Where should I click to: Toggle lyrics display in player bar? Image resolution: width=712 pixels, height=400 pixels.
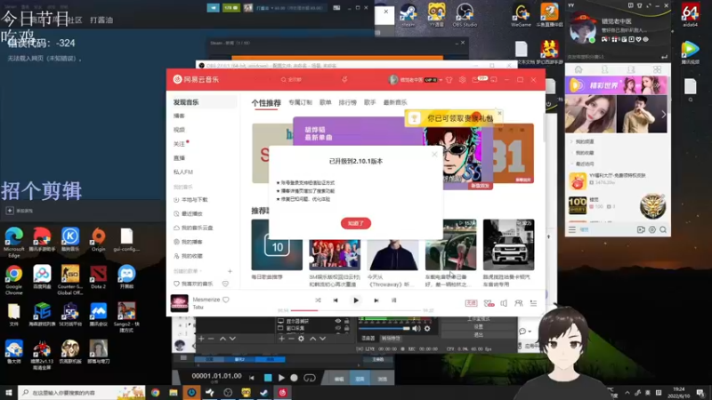point(393,300)
